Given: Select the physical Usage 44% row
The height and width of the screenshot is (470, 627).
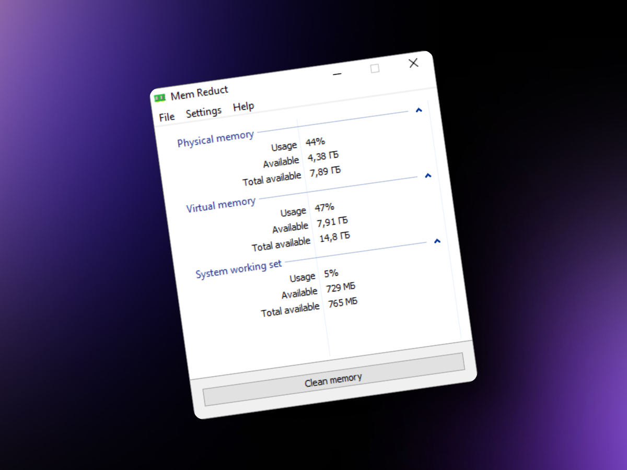Looking at the screenshot, I should pyautogui.click(x=298, y=144).
